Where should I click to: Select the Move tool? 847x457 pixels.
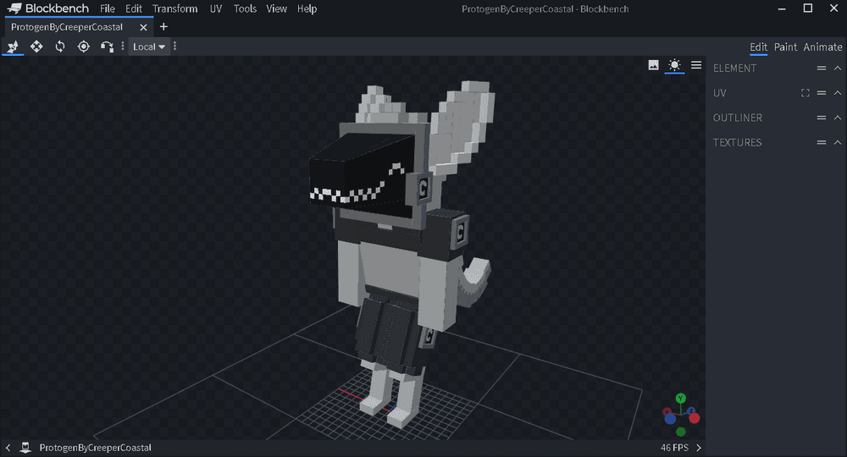[14, 47]
